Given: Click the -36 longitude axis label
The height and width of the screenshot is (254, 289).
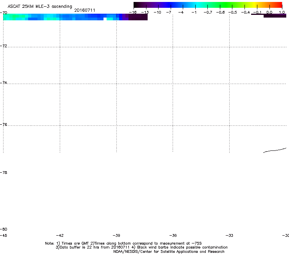Looking at the screenshot, I should pos(173,235).
